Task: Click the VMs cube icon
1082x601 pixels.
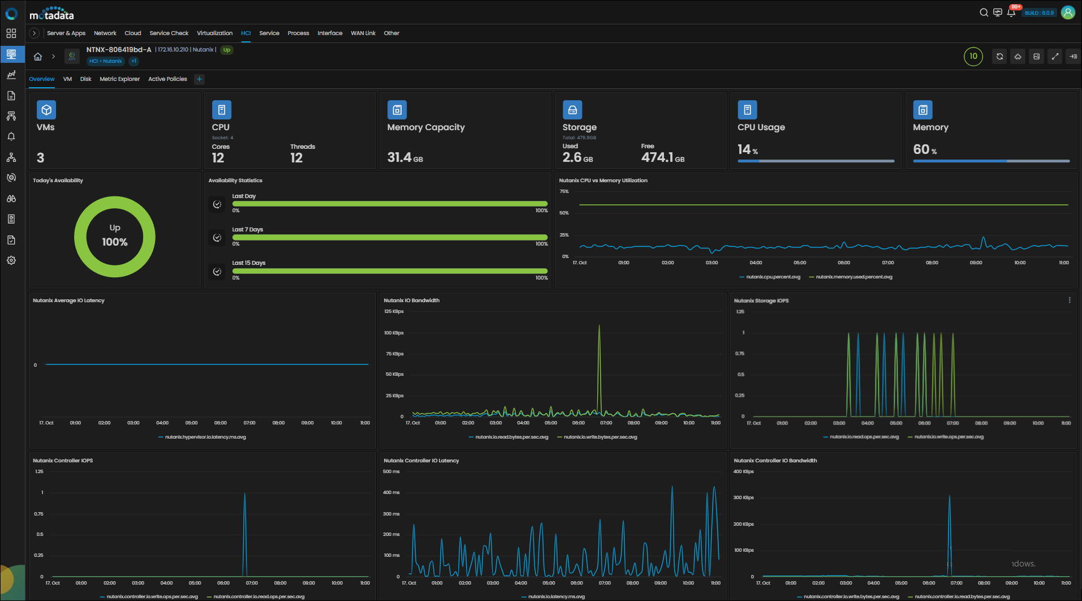Action: (46, 110)
